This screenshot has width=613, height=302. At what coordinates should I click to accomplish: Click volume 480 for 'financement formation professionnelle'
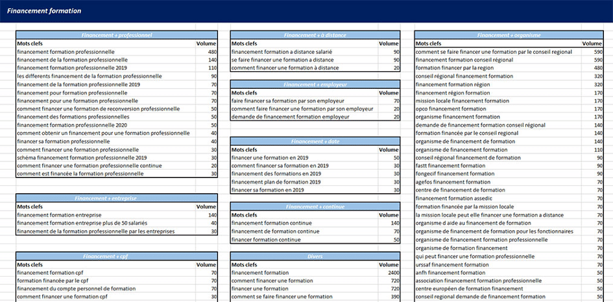pos(211,52)
